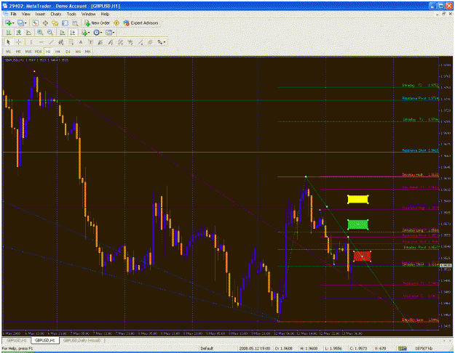
Task: Toggle Expert Advisors on or off
Action: 141,23
